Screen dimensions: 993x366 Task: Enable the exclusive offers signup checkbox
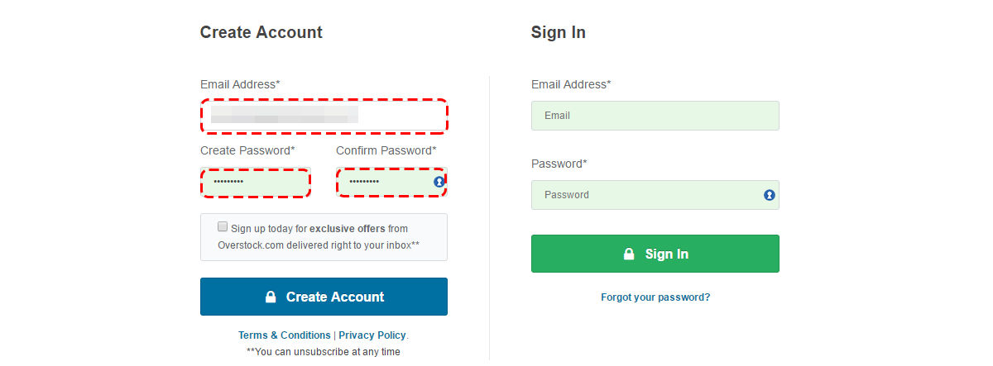[x=223, y=226]
